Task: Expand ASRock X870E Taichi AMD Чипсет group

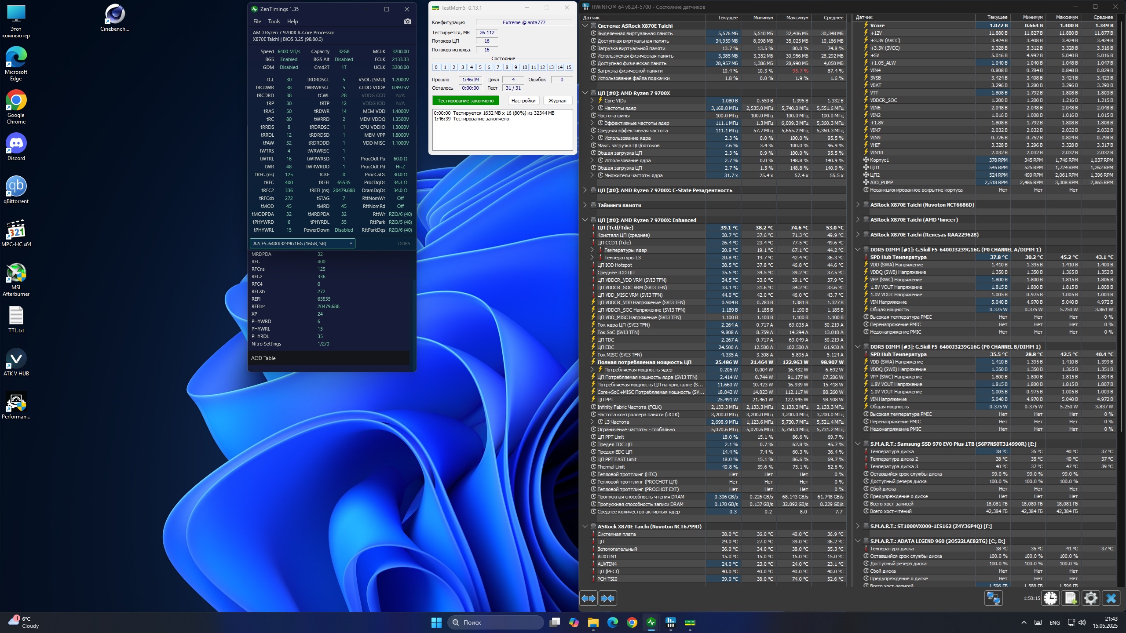Action: coord(858,220)
